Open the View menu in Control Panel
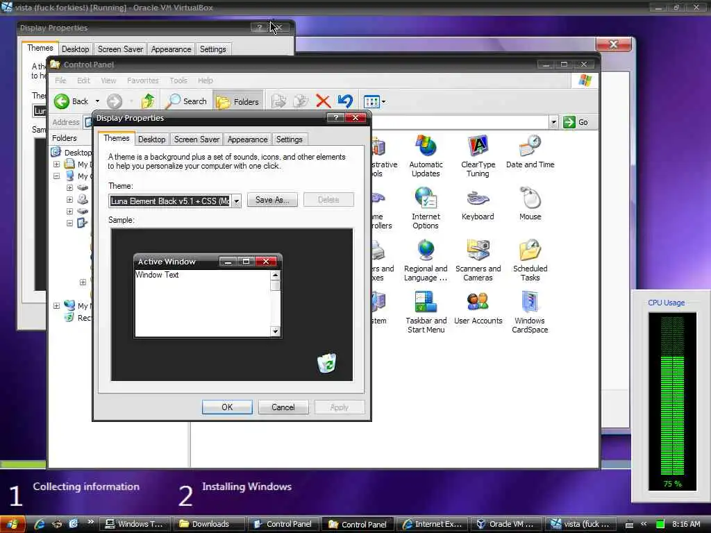Viewport: 711px width, 533px height. point(108,81)
